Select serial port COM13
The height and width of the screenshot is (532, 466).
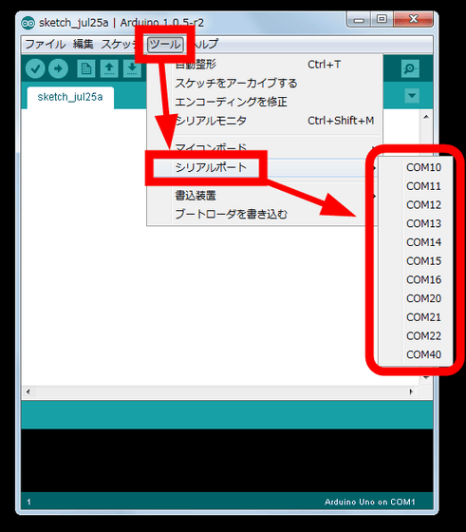point(416,223)
